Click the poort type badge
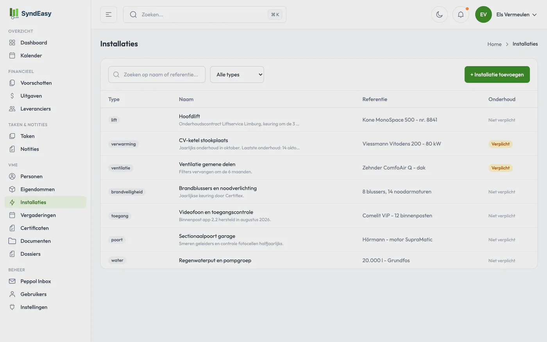The image size is (547, 342). coord(117,240)
